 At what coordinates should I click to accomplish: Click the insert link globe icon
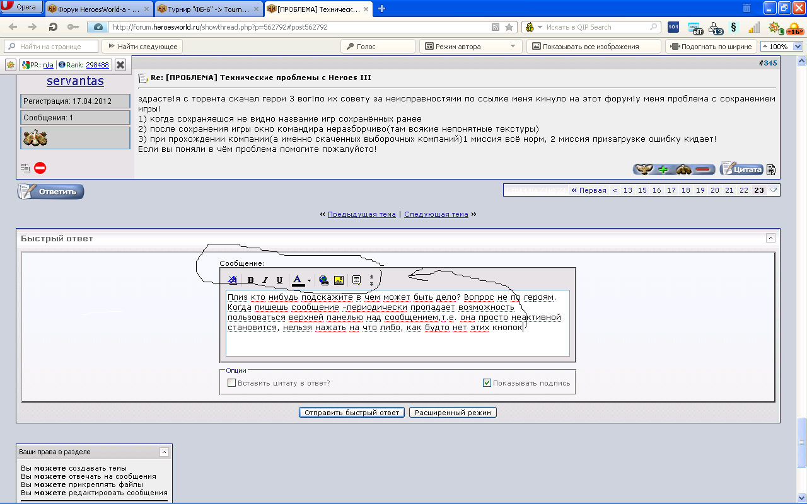coord(324,280)
